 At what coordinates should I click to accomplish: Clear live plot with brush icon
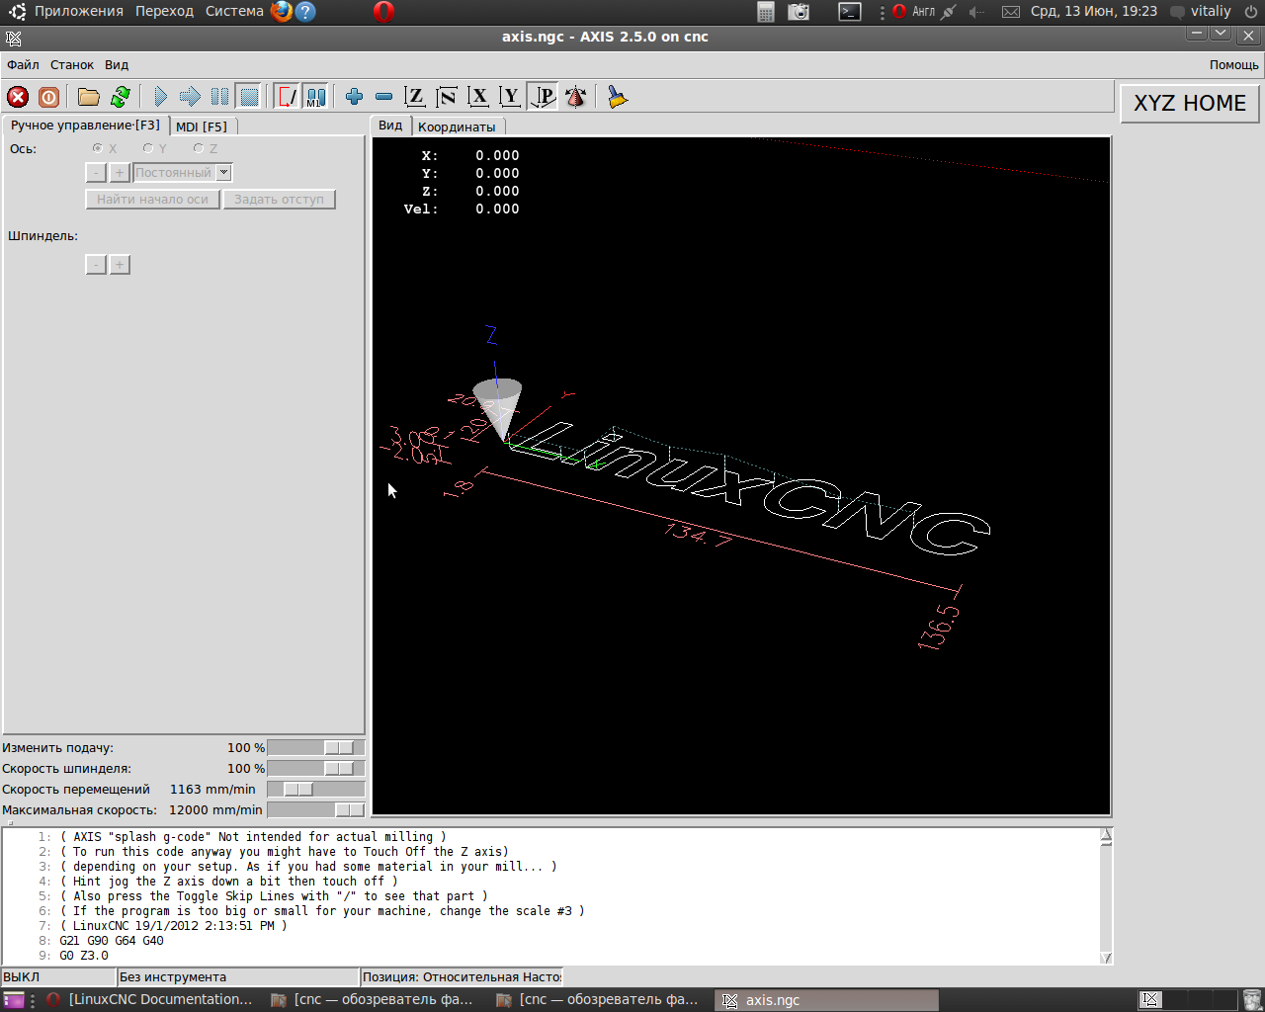pyautogui.click(x=618, y=97)
